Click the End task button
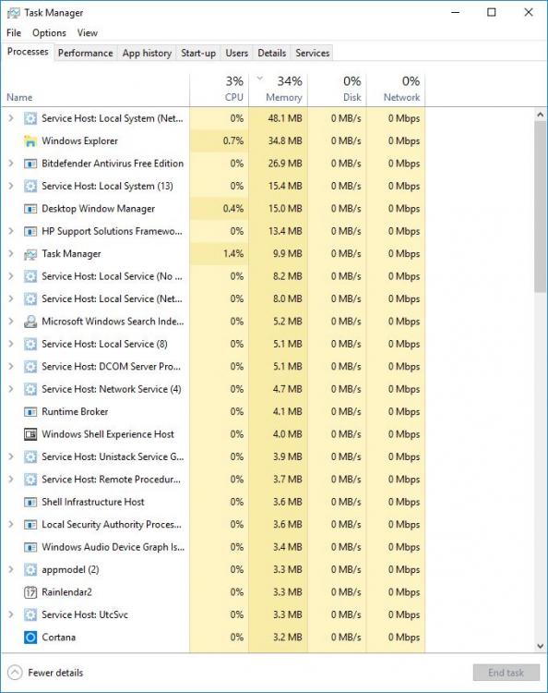The height and width of the screenshot is (693, 548). (506, 673)
